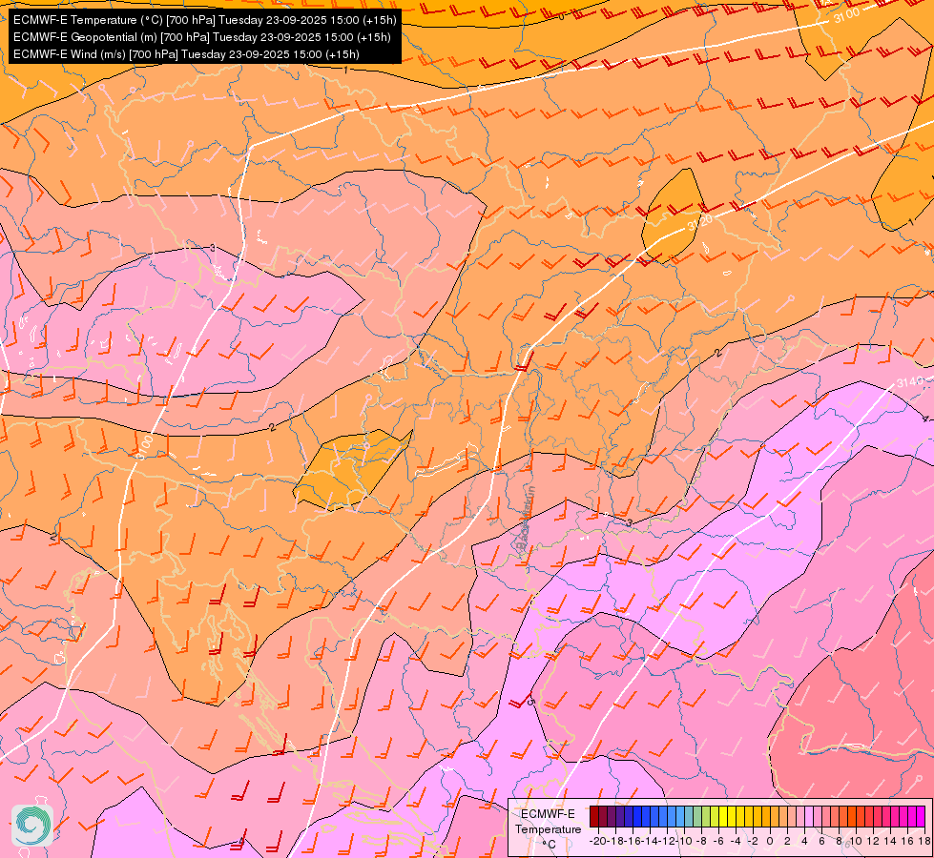Pick the pure yellow legend swatch
The height and width of the screenshot is (858, 934).
pos(724,816)
